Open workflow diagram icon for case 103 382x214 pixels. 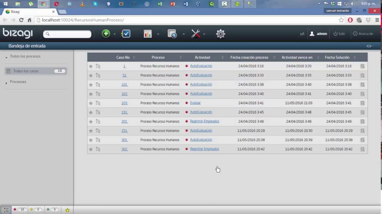98,103
